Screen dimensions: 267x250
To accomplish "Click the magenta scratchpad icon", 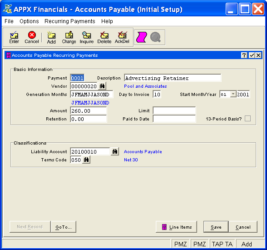I will click(x=141, y=37).
